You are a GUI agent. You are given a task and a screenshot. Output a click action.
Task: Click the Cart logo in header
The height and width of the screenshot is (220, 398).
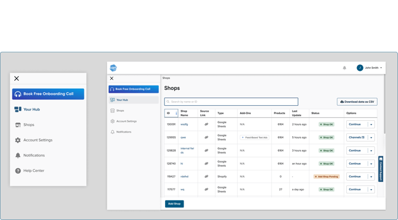point(113,68)
